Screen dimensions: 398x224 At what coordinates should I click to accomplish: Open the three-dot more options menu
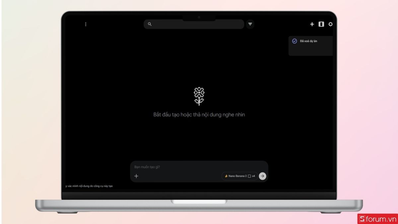click(86, 24)
